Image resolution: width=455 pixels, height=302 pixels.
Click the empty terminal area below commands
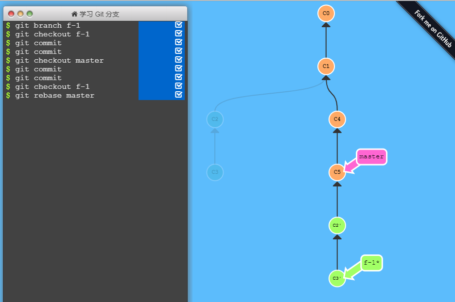(95, 200)
